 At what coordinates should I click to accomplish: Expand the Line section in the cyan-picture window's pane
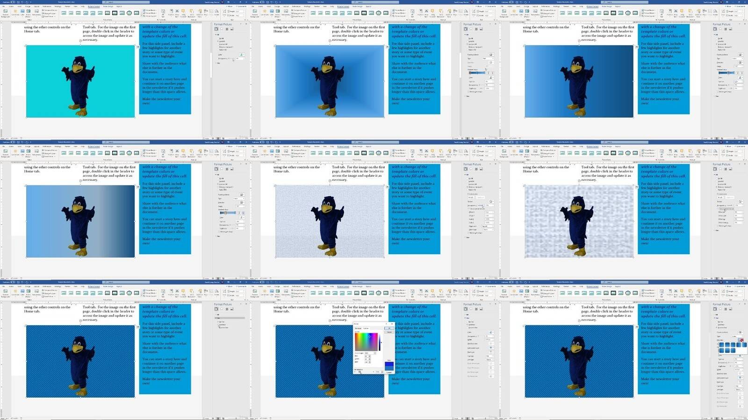click(x=218, y=63)
